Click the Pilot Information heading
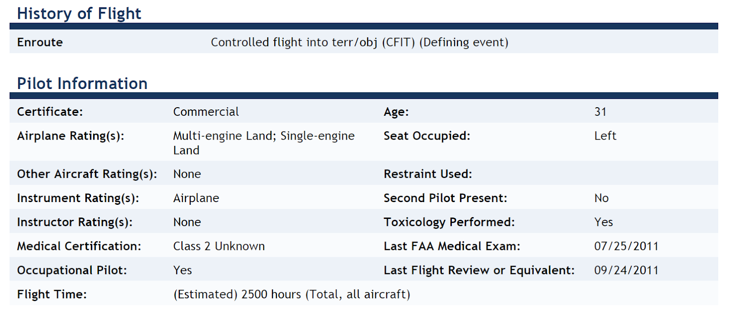 [x=82, y=83]
